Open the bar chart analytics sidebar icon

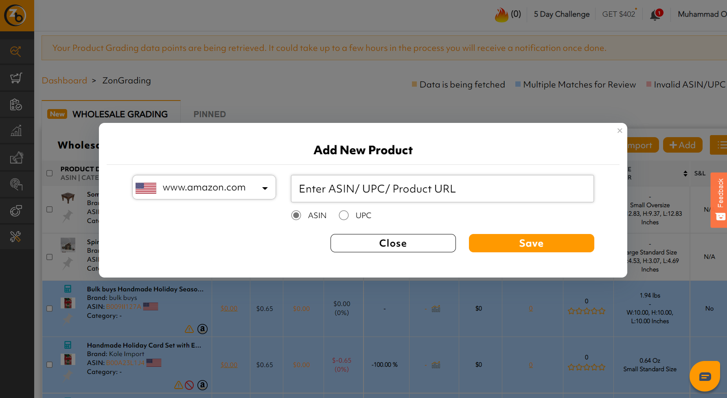coord(16,131)
